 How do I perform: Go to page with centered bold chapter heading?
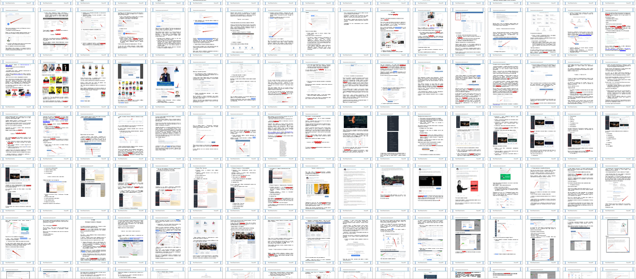(93, 240)
